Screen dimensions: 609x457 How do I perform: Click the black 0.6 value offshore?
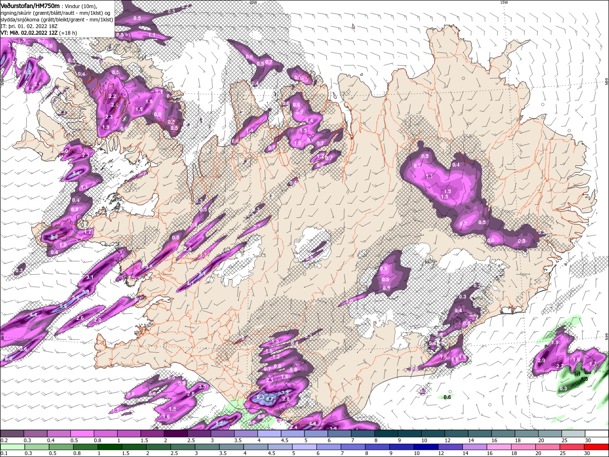pyautogui.click(x=447, y=397)
